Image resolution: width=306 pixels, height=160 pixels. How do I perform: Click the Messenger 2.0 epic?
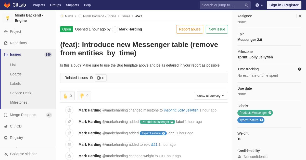pos(250,40)
